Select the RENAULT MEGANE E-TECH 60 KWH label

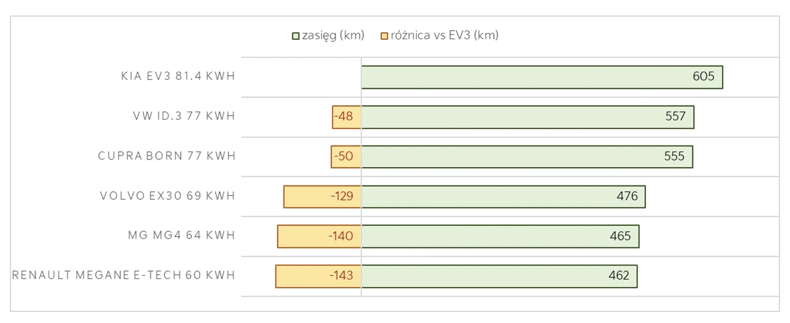[124, 275]
